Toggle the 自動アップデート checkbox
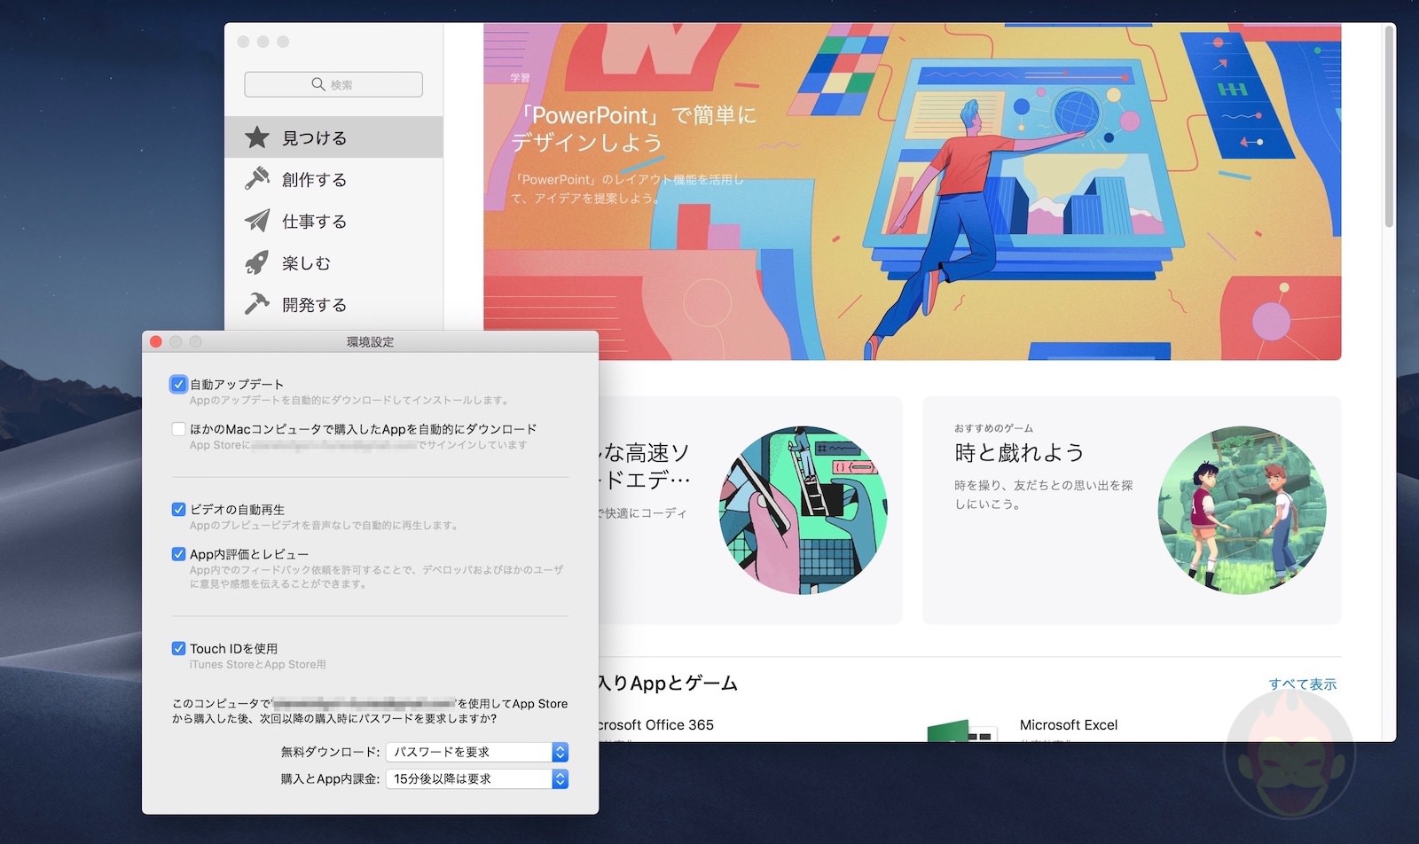The height and width of the screenshot is (844, 1419). (178, 384)
